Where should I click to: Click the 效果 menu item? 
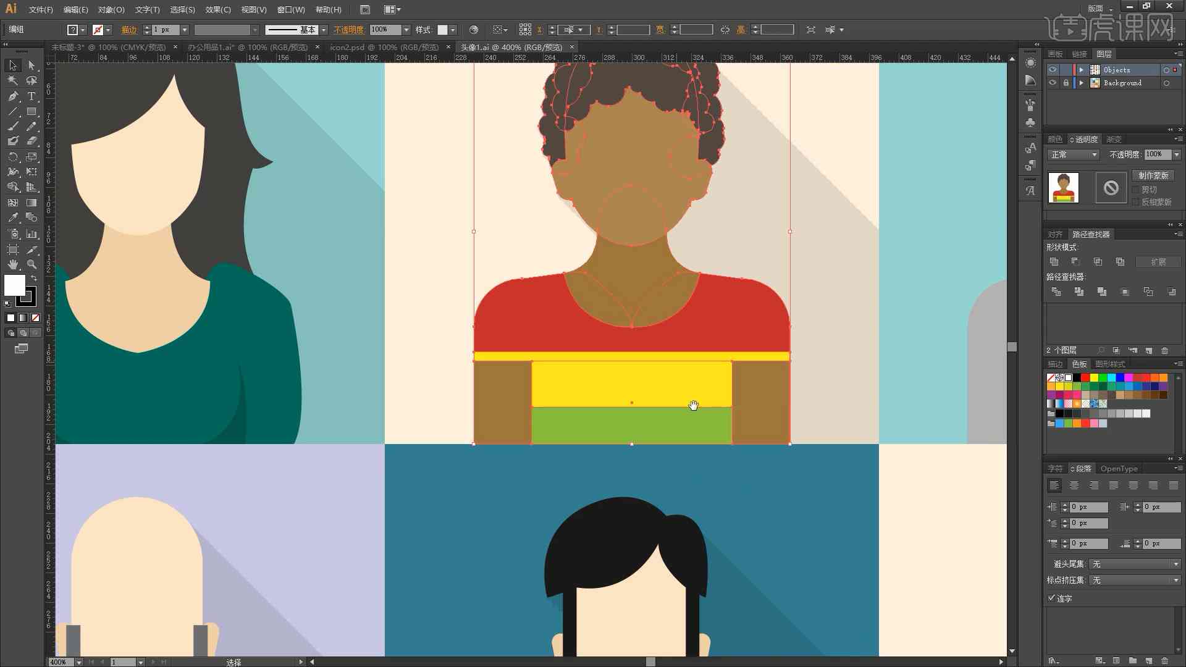pos(215,9)
